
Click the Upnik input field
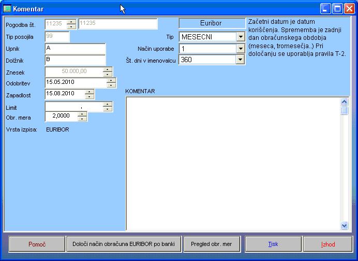[x=75, y=48]
